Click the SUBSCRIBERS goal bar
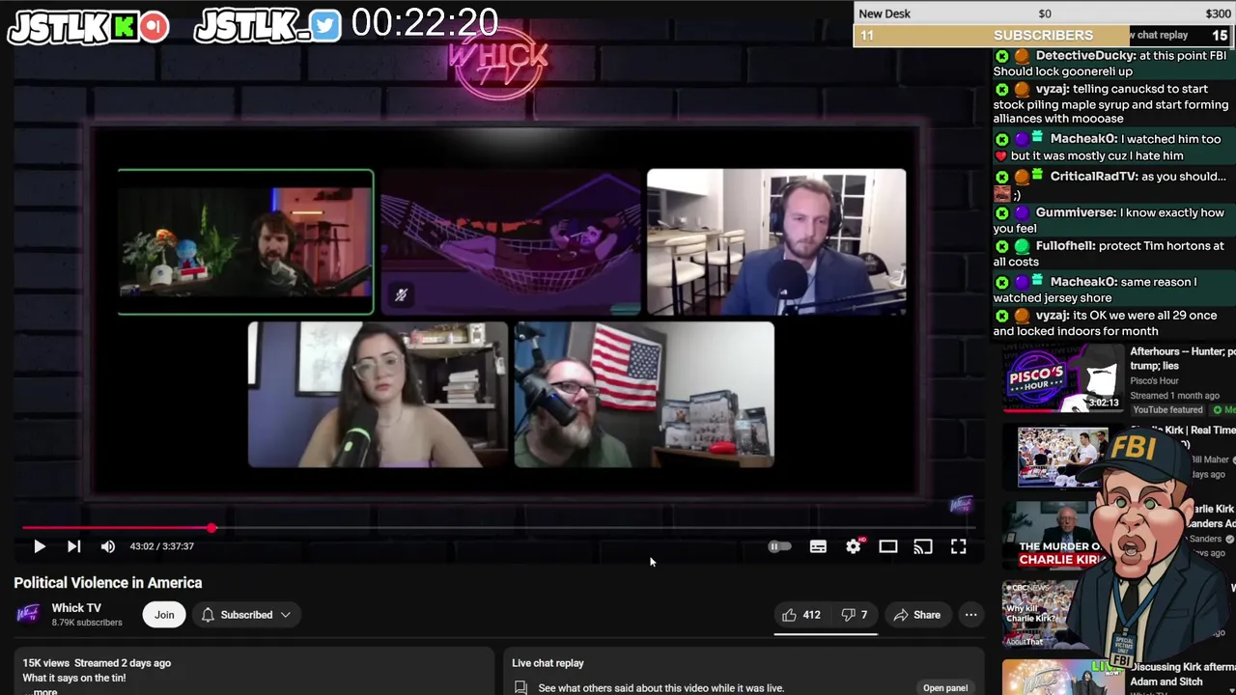 coord(1043,36)
